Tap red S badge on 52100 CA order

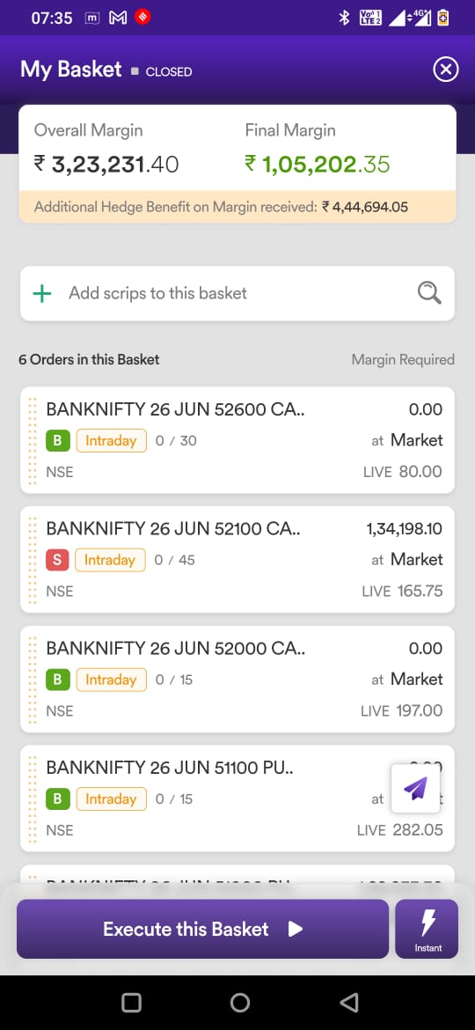pos(57,560)
